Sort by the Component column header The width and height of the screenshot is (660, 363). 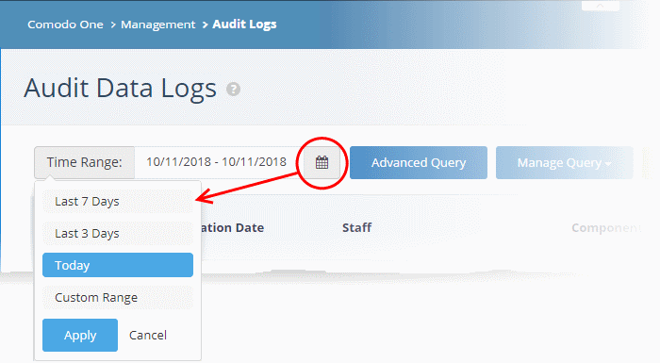(x=606, y=228)
